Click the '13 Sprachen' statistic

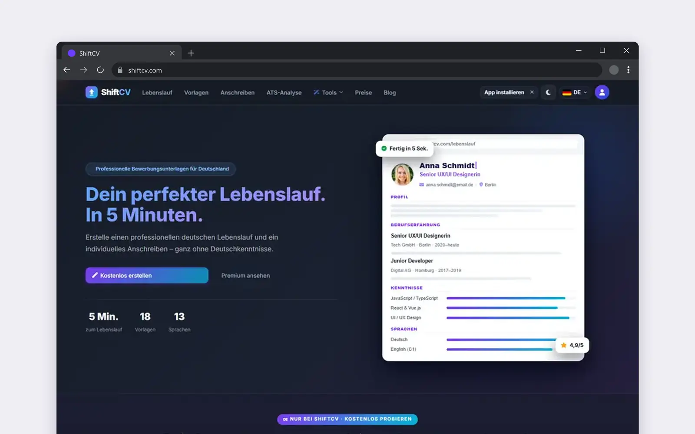point(179,322)
